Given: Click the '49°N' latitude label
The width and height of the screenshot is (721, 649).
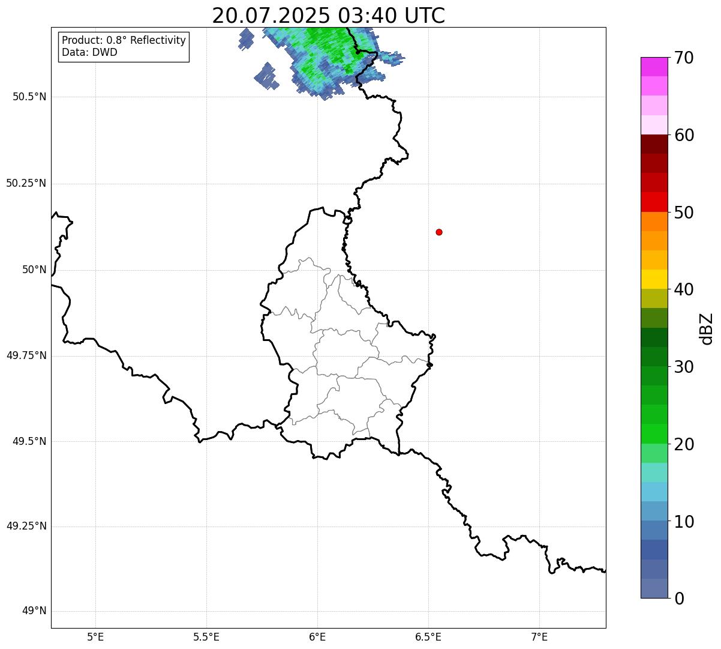Looking at the screenshot, I should (34, 611).
